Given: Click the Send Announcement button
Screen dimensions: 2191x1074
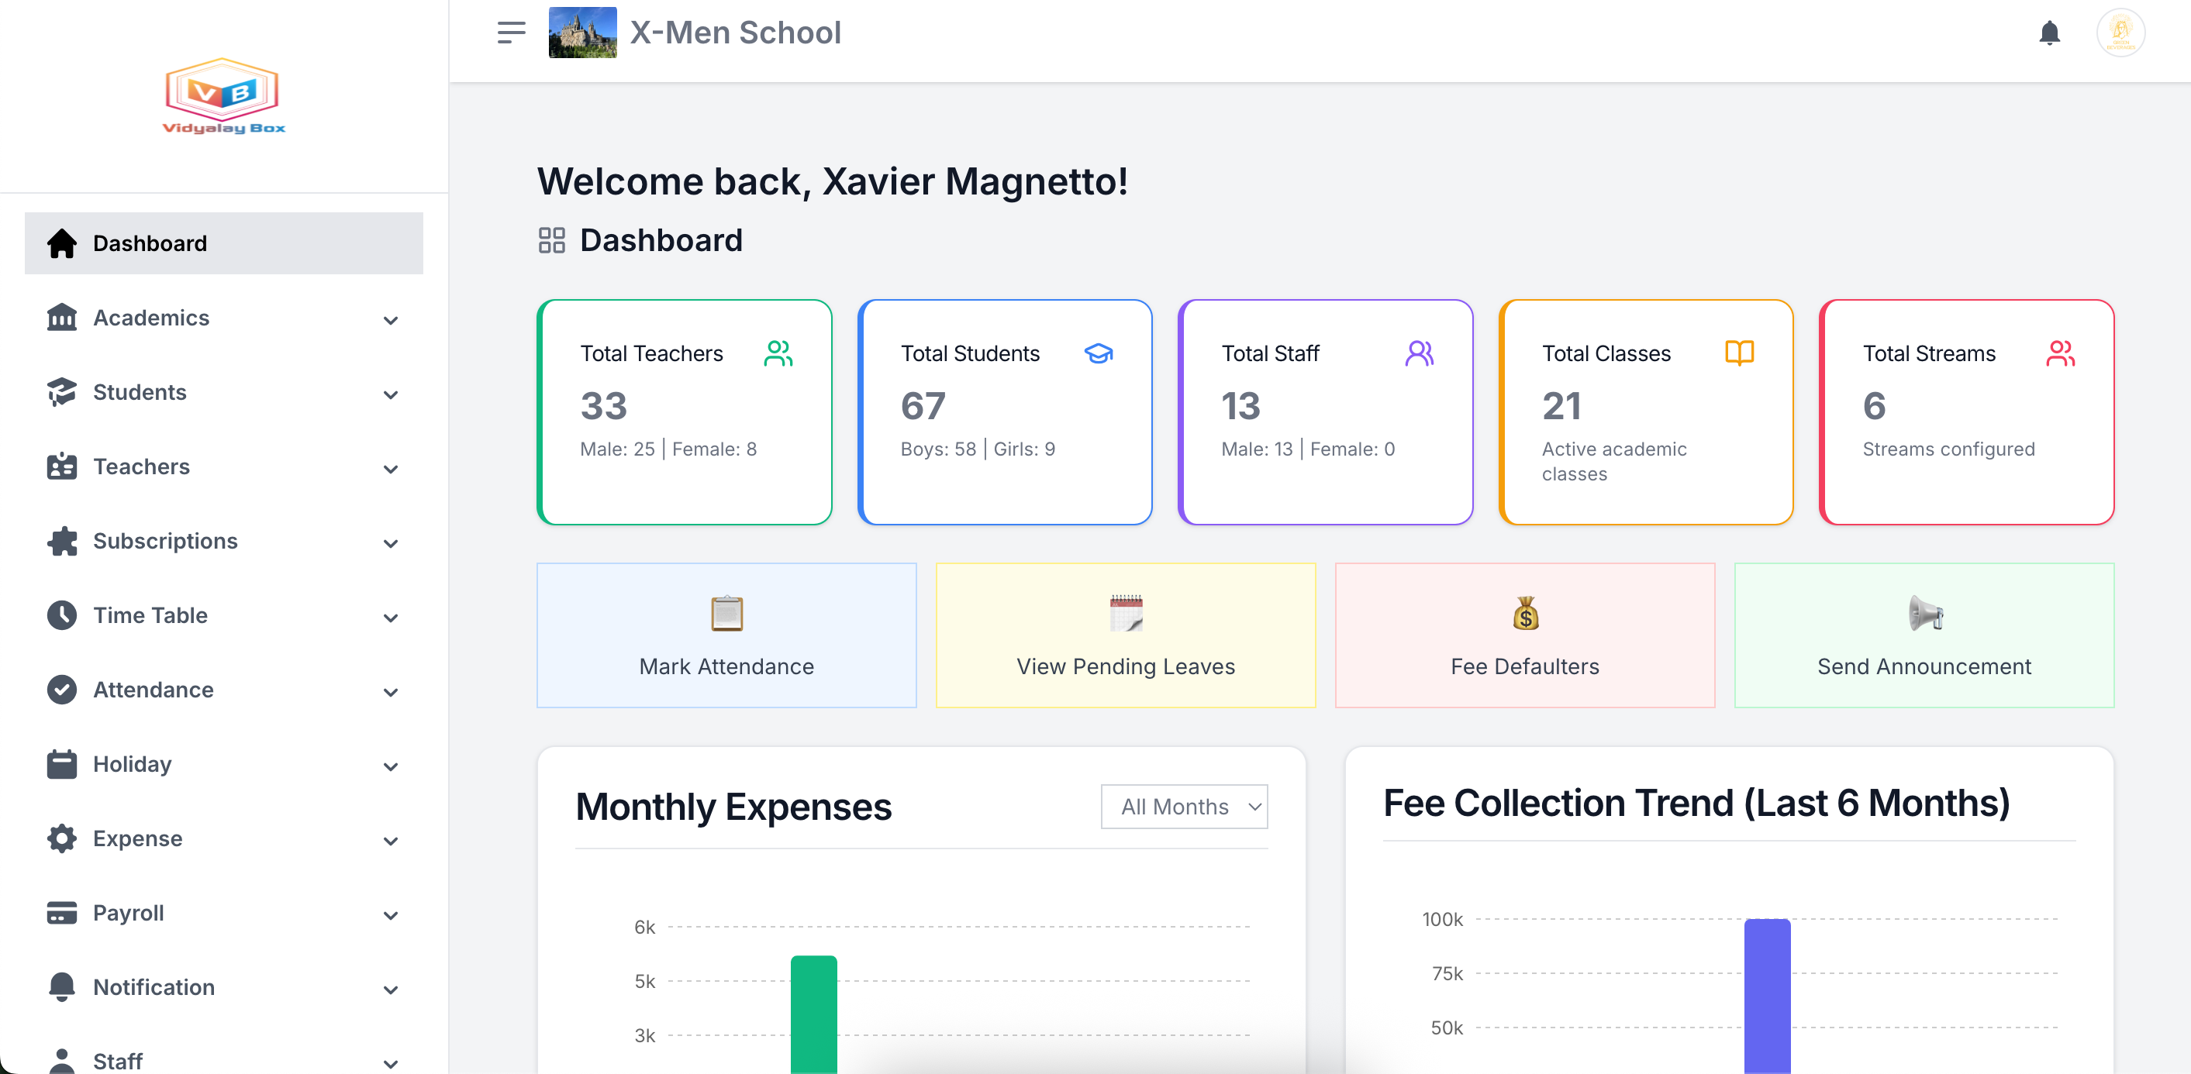Looking at the screenshot, I should tap(1925, 635).
